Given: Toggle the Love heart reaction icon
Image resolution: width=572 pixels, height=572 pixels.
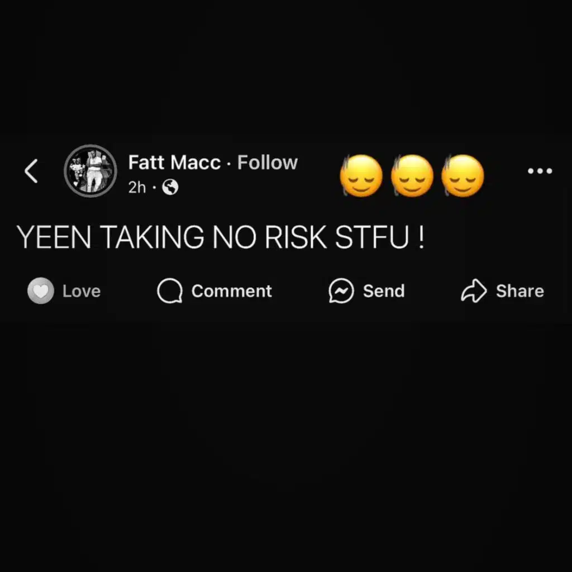Looking at the screenshot, I should click(x=41, y=290).
